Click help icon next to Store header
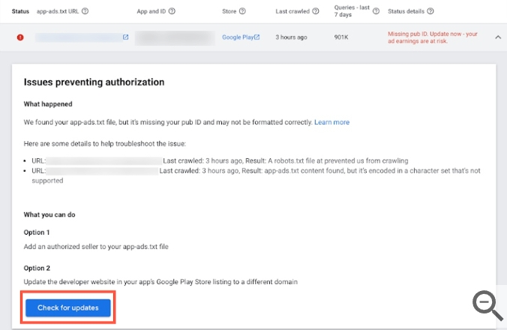Screen dimensions: 507x330 coord(242,11)
